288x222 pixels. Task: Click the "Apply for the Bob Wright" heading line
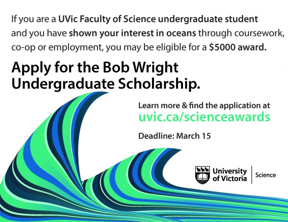pos(95,68)
